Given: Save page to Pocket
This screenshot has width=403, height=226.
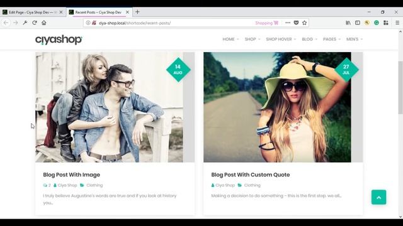Looking at the screenshot, I should point(296,23).
